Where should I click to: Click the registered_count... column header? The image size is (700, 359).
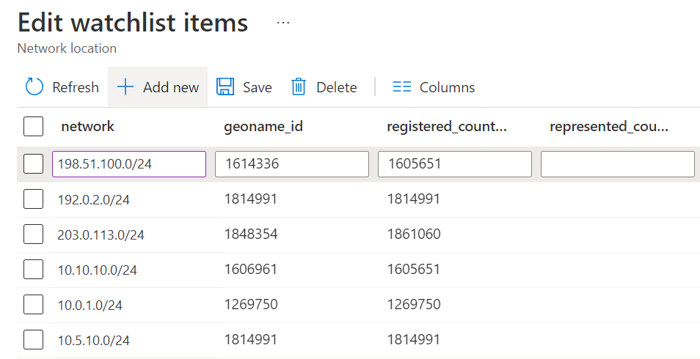click(x=447, y=126)
